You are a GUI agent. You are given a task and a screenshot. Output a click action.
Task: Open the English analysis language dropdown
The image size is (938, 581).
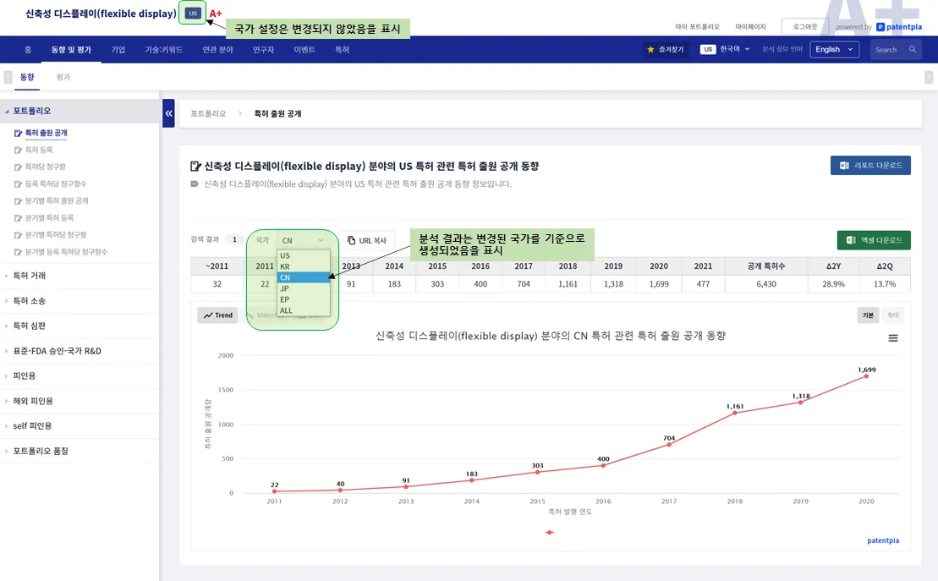click(x=834, y=50)
